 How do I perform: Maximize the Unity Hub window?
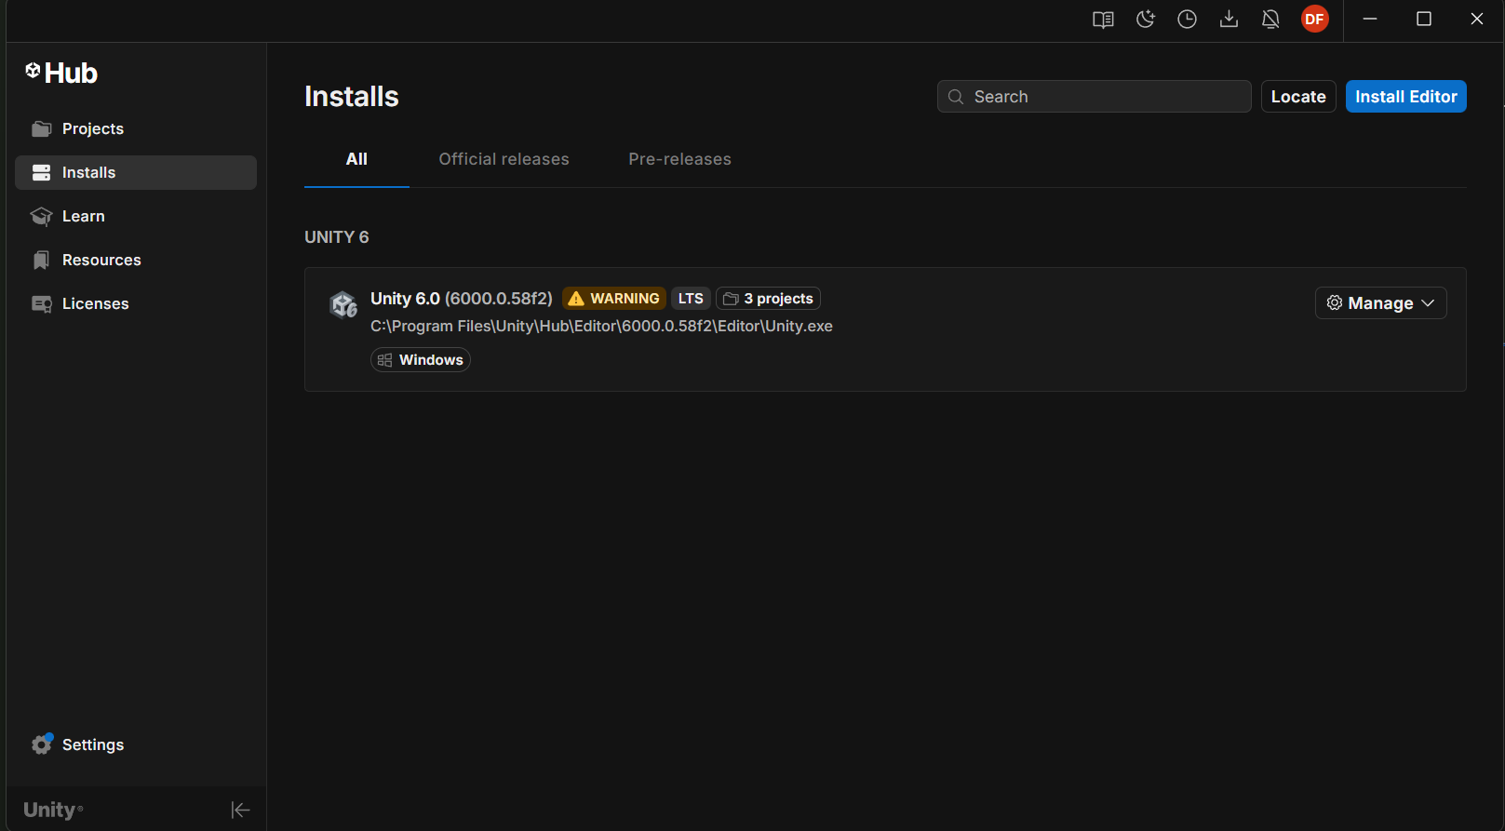click(1424, 20)
